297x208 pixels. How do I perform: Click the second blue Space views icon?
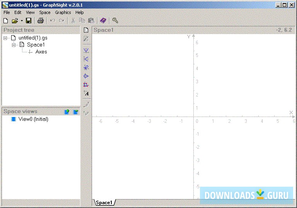75,112
